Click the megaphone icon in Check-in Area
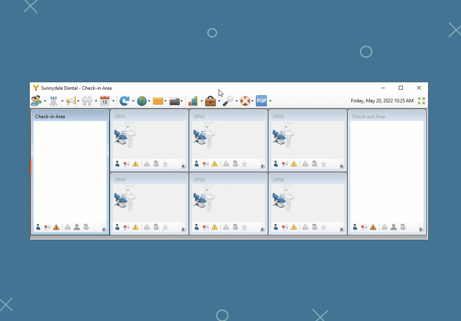461x321 pixels. (47, 227)
